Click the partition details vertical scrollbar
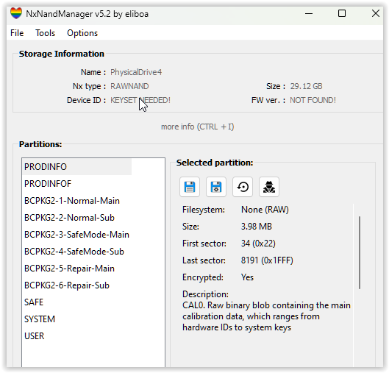Viewport: 389px width, 373px height. pos(360,252)
